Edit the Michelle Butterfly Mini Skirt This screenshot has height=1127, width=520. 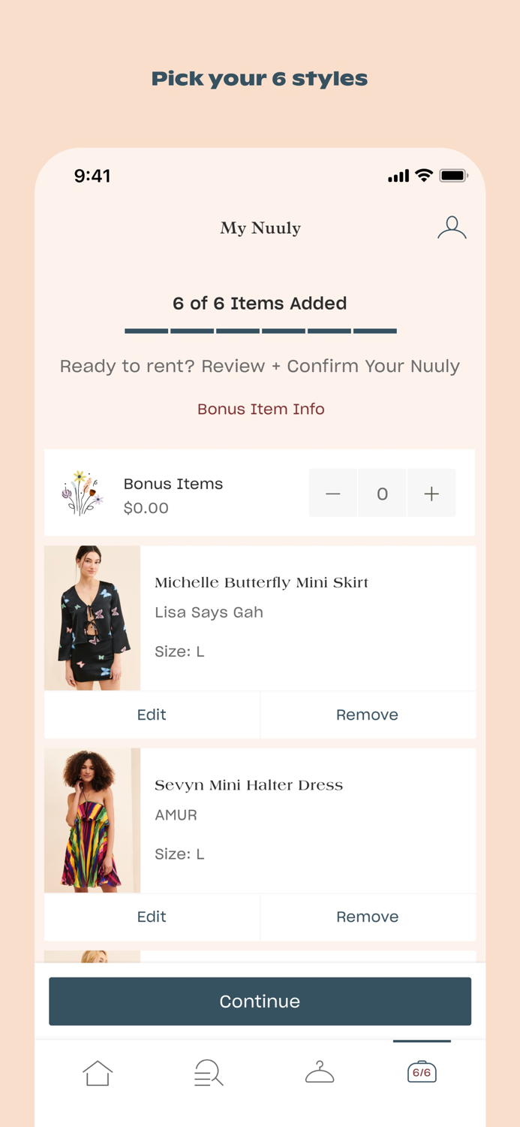point(152,715)
